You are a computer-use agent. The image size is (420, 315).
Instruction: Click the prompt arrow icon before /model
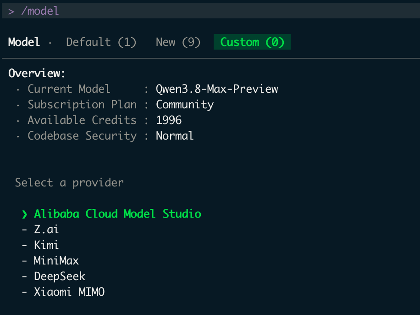pos(11,11)
